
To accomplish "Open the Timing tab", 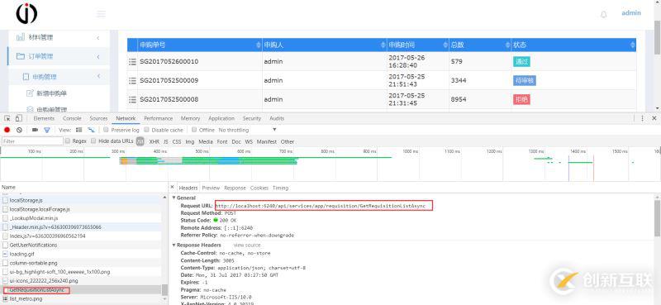I will pyautogui.click(x=280, y=188).
